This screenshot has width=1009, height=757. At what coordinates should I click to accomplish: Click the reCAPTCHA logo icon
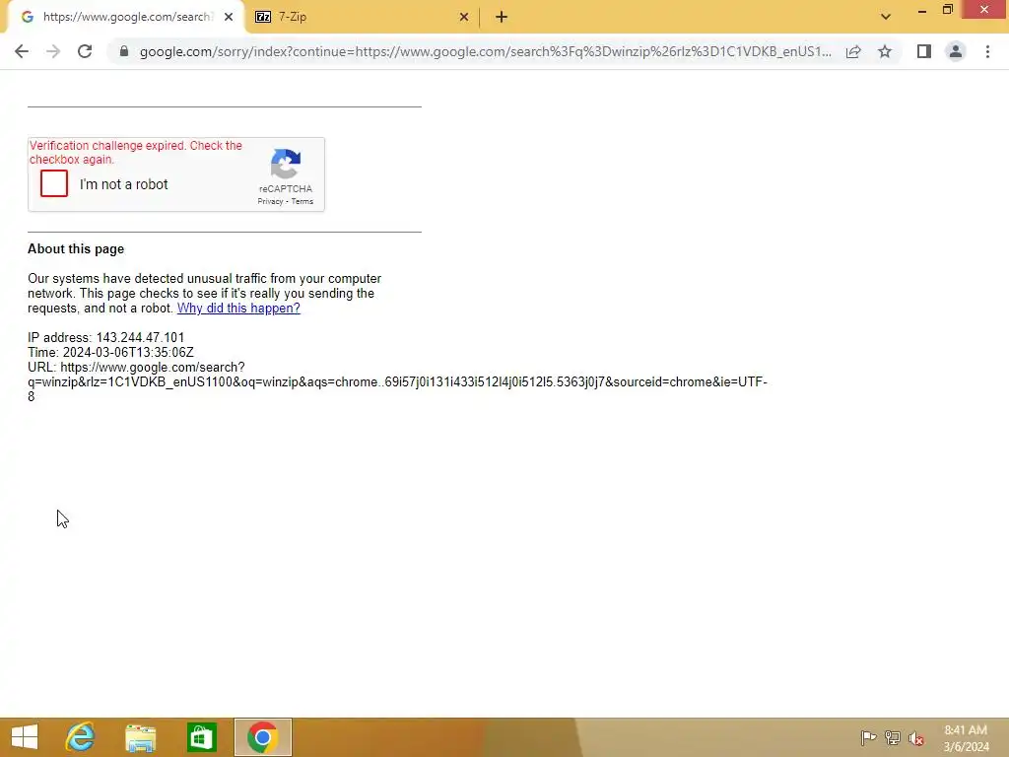[286, 164]
